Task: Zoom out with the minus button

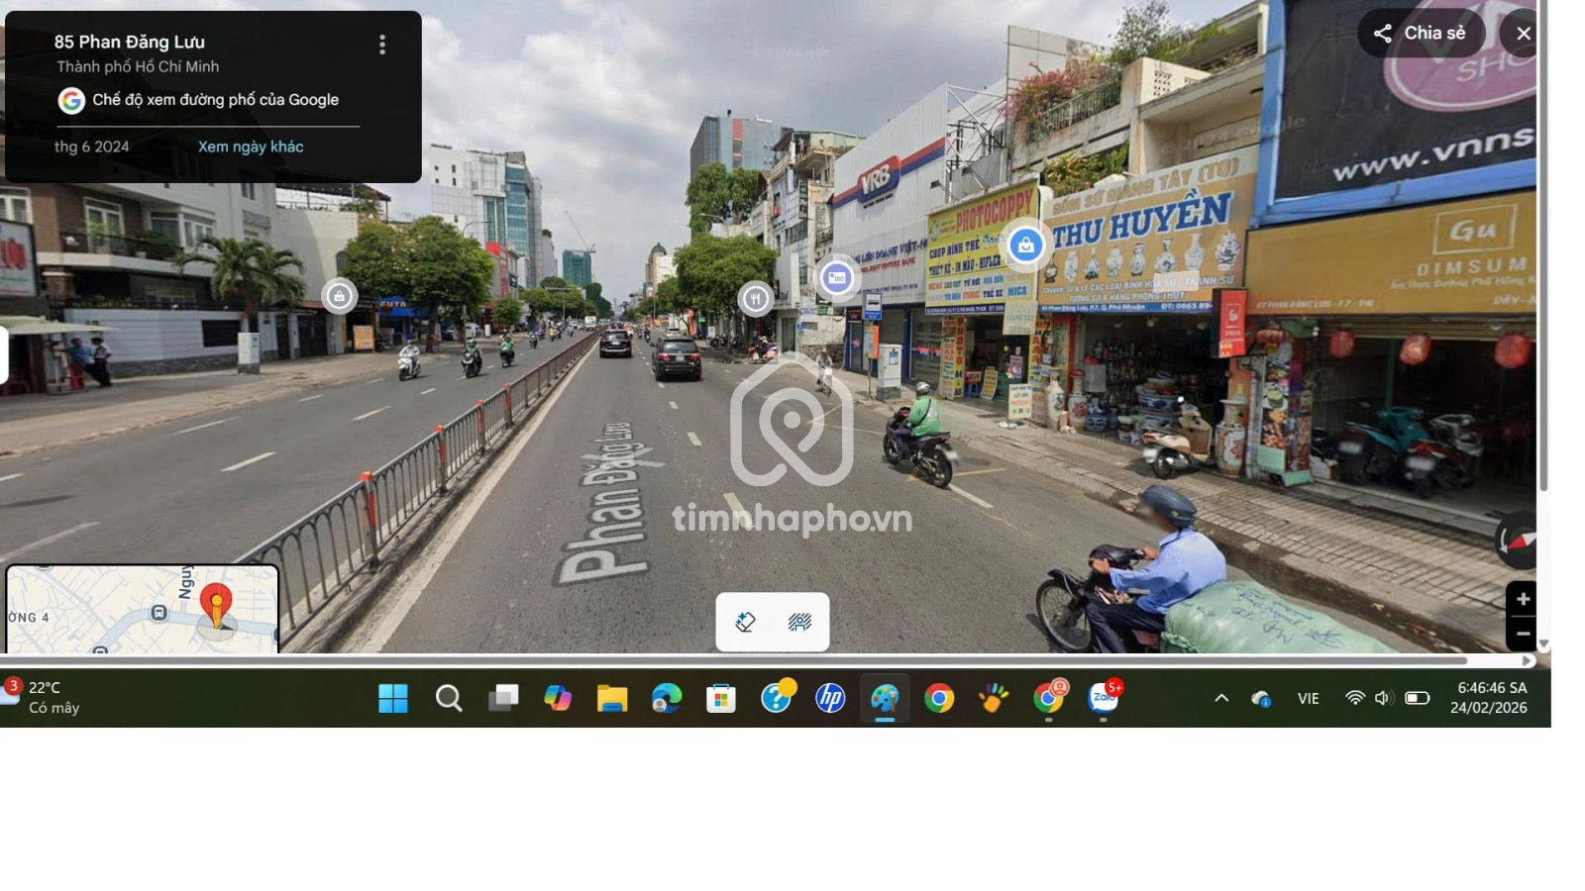Action: 1523,634
